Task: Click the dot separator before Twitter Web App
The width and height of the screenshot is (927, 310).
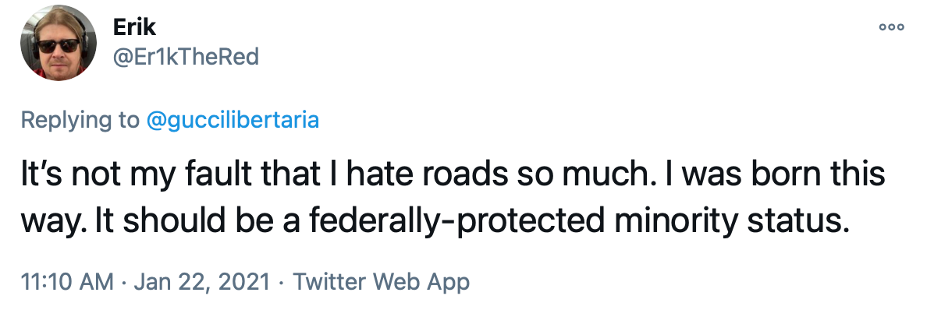Action: [x=282, y=283]
